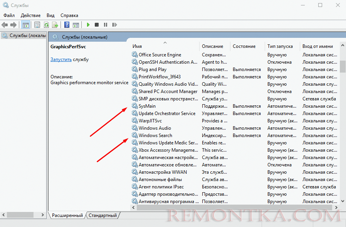
Task: Sort by the Вход от имени column header
Action: click(320, 46)
